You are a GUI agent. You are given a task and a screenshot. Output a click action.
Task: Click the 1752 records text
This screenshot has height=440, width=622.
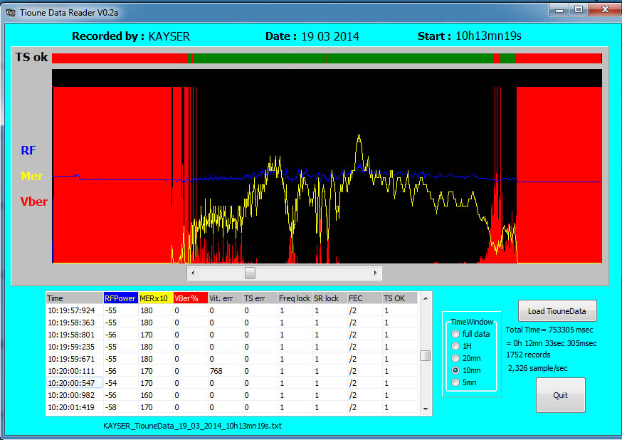(528, 355)
